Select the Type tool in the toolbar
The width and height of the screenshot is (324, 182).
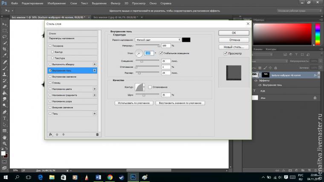pos(5,118)
